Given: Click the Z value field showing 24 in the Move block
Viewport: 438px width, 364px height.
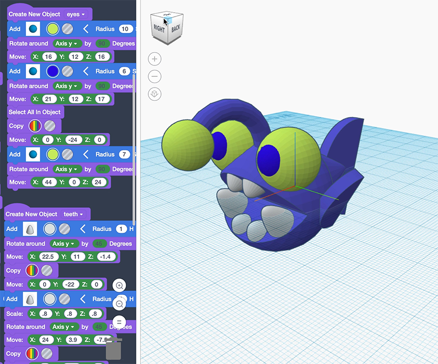Looking at the screenshot, I should [98, 182].
